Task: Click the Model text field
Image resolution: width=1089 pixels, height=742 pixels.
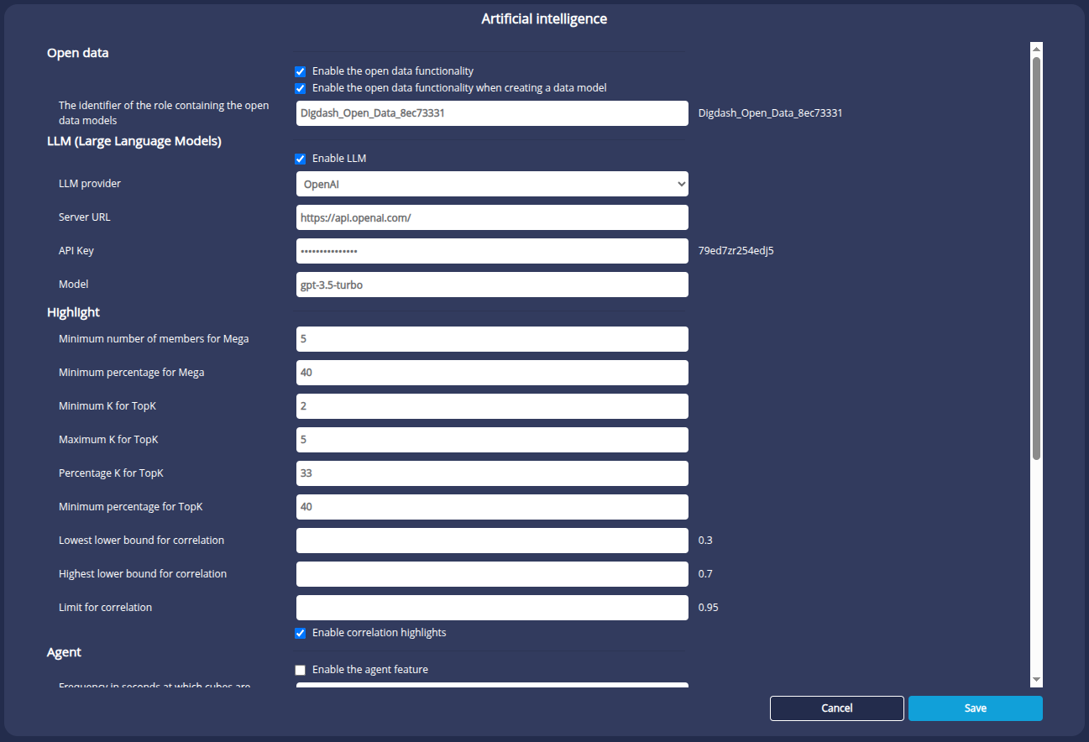Action: point(492,285)
